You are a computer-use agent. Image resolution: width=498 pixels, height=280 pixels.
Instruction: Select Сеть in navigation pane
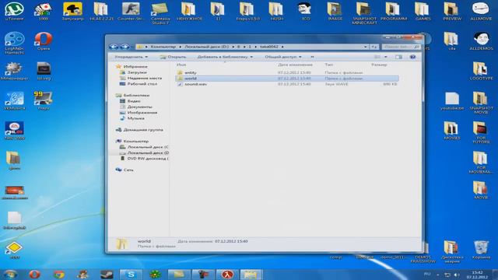click(128, 170)
